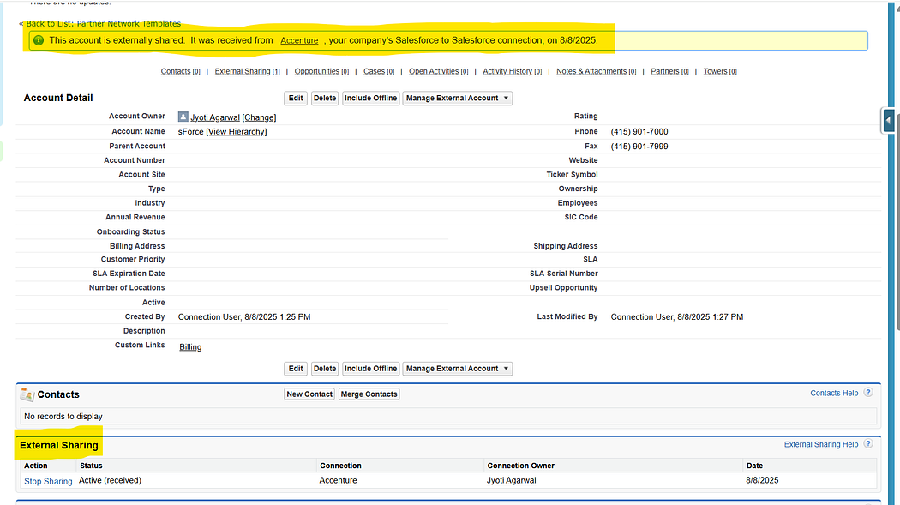The height and width of the screenshot is (505, 900).
Task: Click the right-edge sidebar panel arrow
Action: (889, 121)
